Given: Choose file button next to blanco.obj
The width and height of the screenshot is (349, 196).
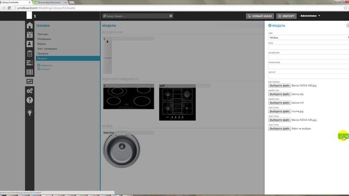Looking at the screenshot, I should [280, 94].
